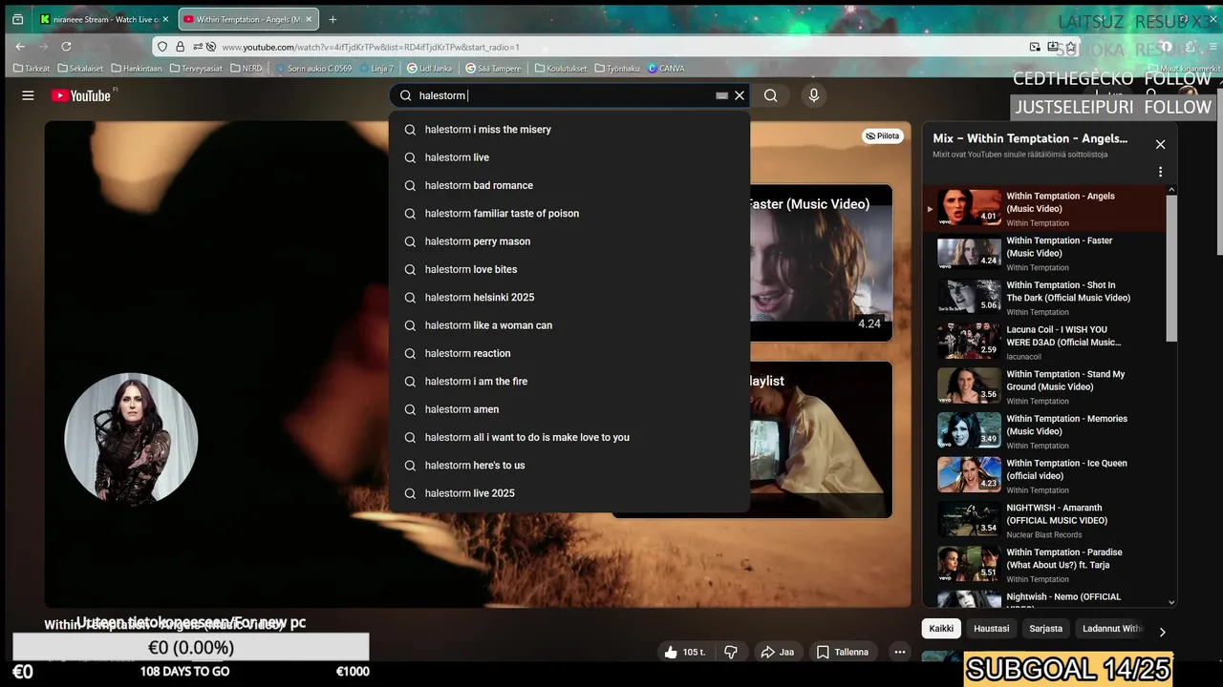The height and width of the screenshot is (687, 1223).
Task: Hide end cards with the Piilota button
Action: [x=883, y=136]
